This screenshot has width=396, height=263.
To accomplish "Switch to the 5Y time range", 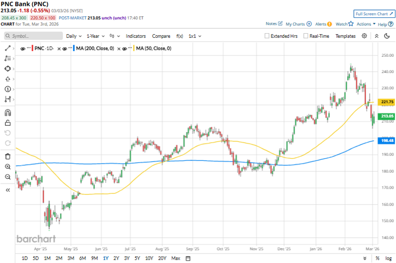I will (137, 258).
